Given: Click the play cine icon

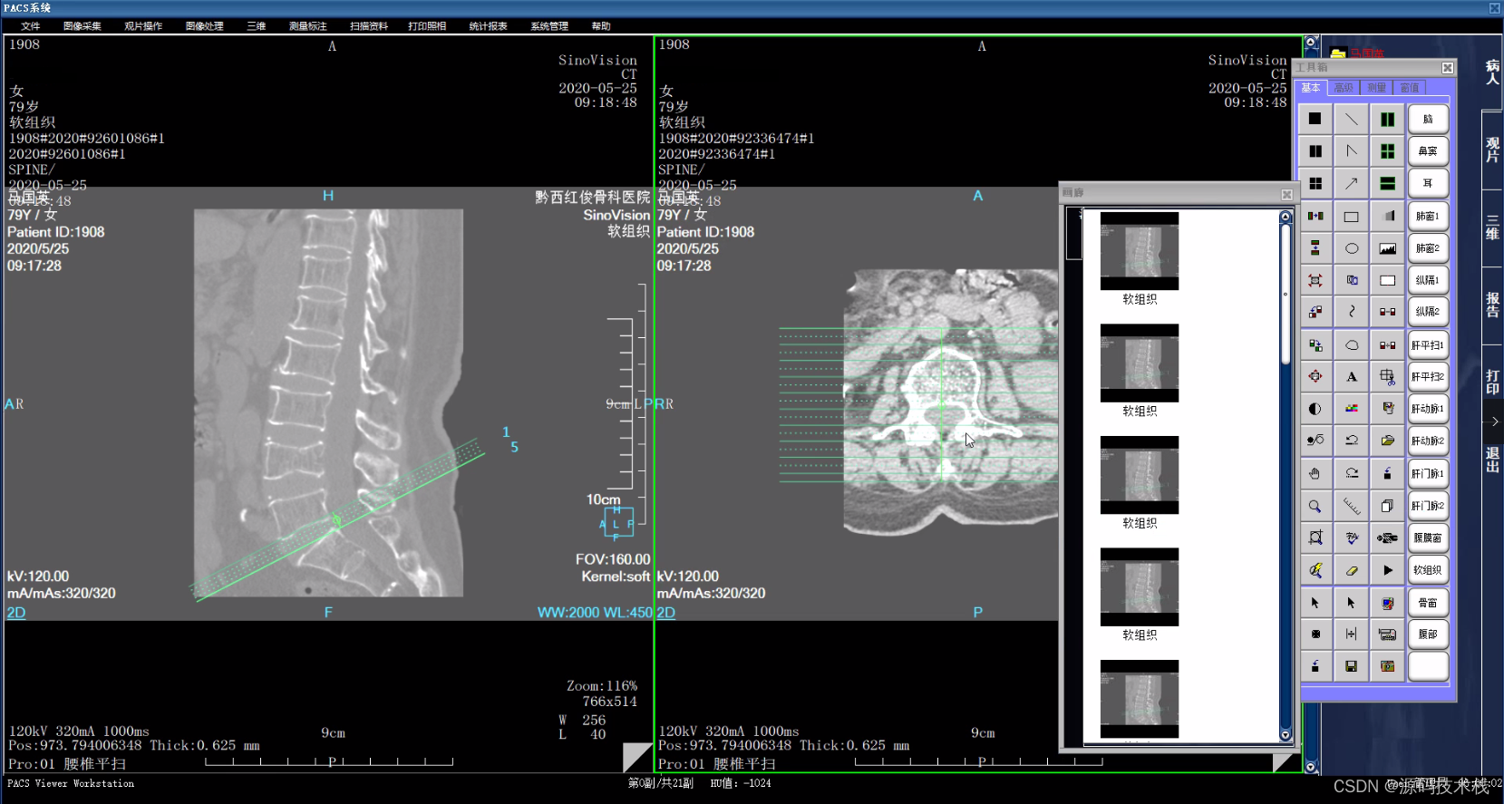Looking at the screenshot, I should tap(1387, 570).
